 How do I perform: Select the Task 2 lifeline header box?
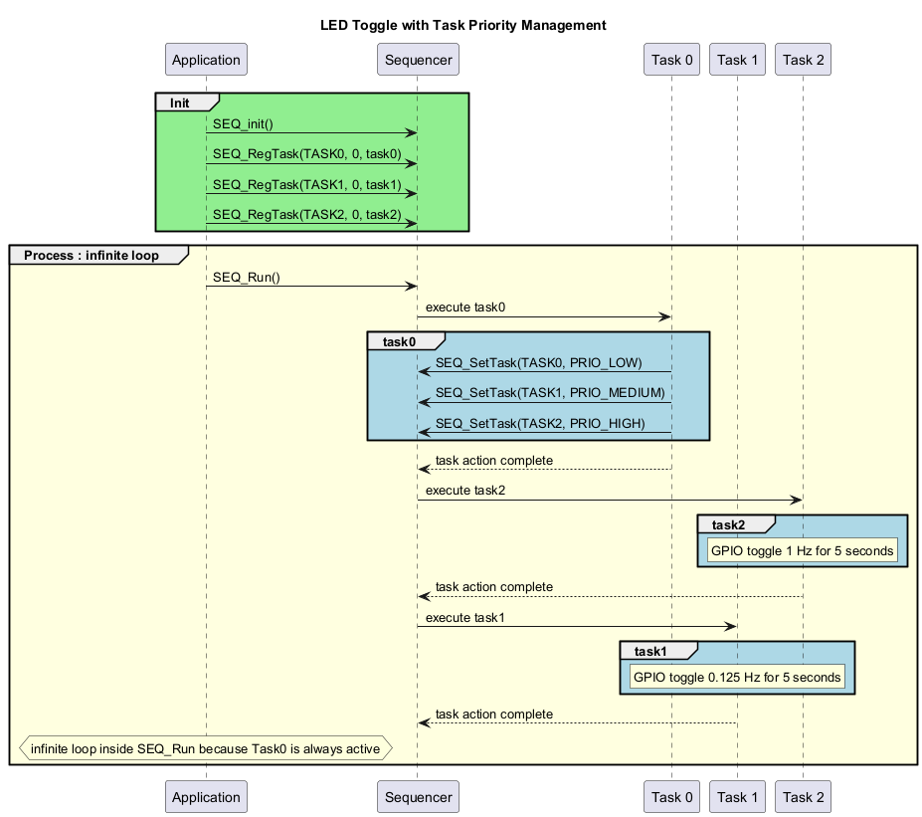click(x=802, y=59)
